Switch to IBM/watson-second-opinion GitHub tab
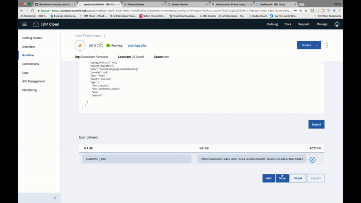The height and width of the screenshot is (203, 361). [55, 5]
